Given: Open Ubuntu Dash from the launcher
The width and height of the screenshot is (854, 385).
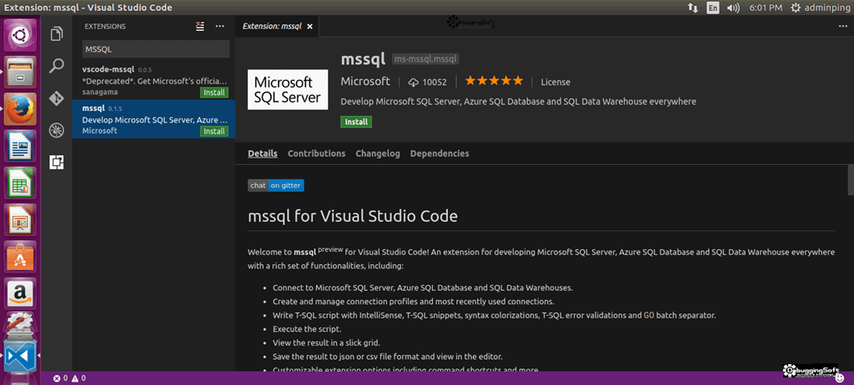Looking at the screenshot, I should tap(21, 35).
